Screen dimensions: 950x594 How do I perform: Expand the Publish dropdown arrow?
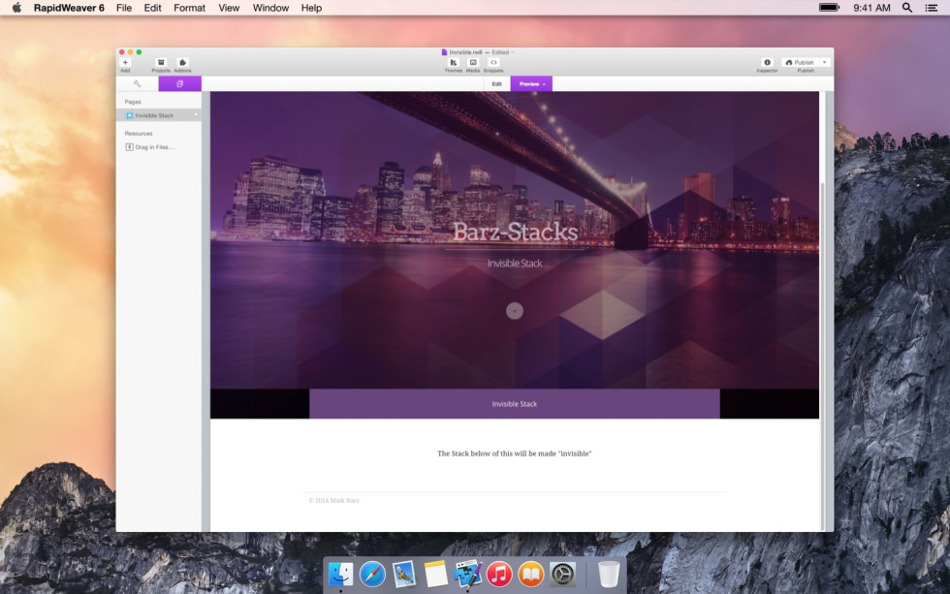(824, 62)
